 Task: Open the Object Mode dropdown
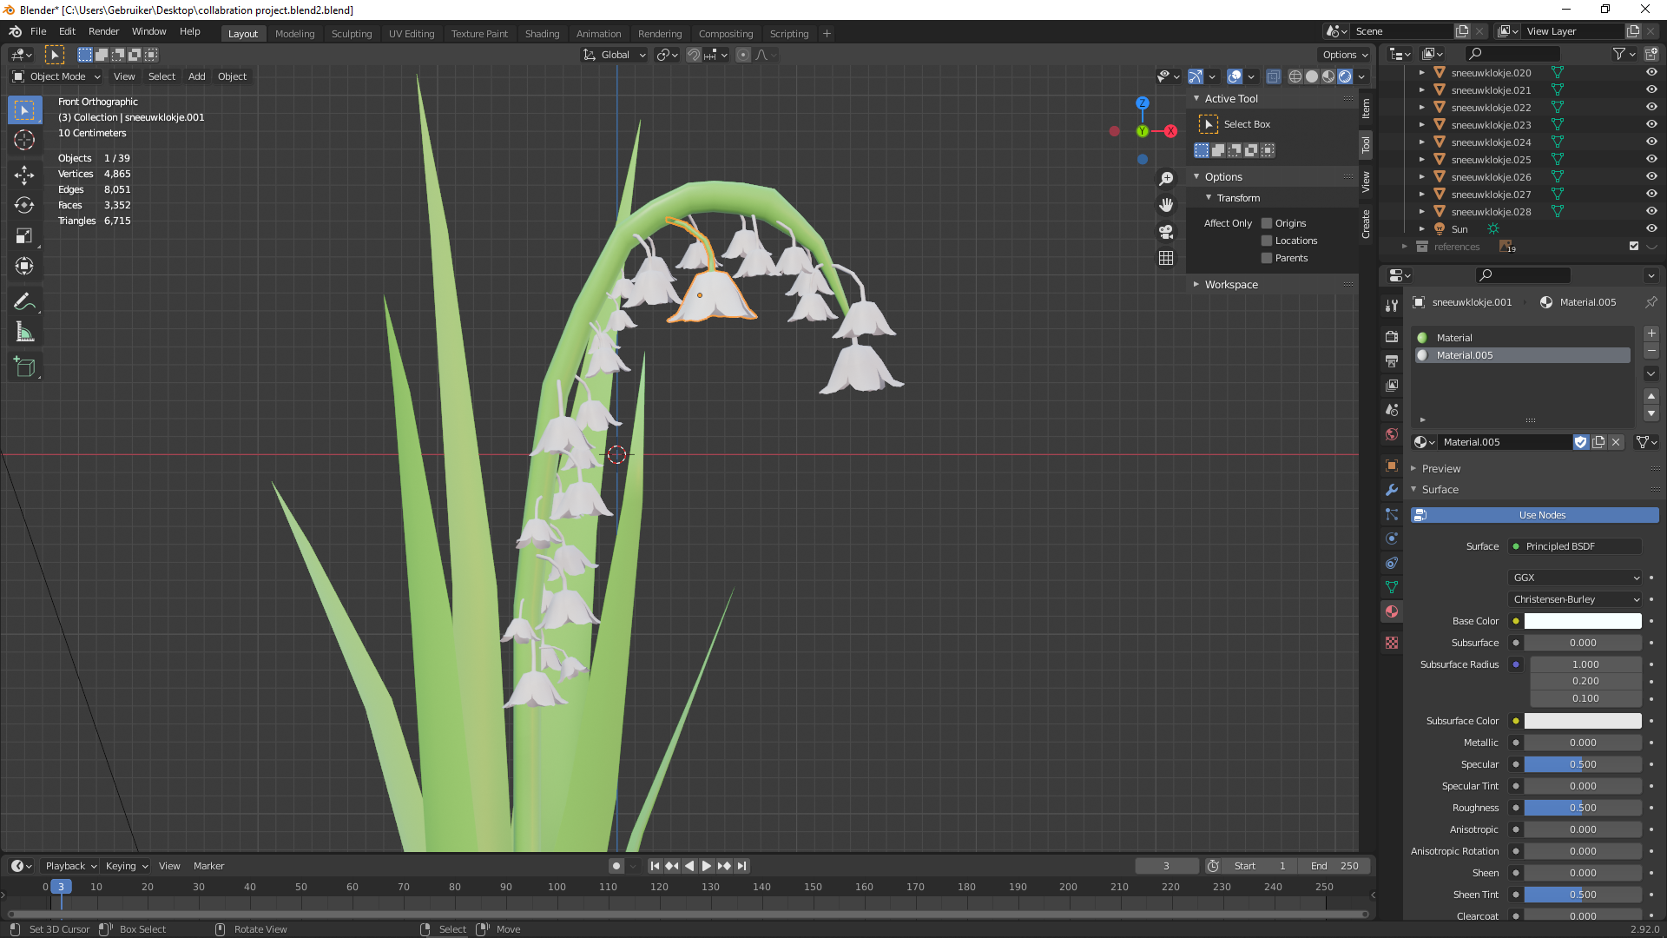click(57, 76)
